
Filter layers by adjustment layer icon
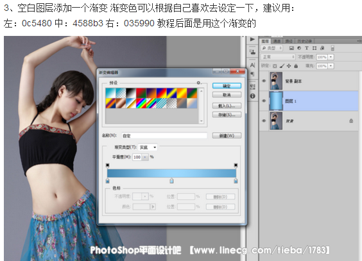pos(299,48)
